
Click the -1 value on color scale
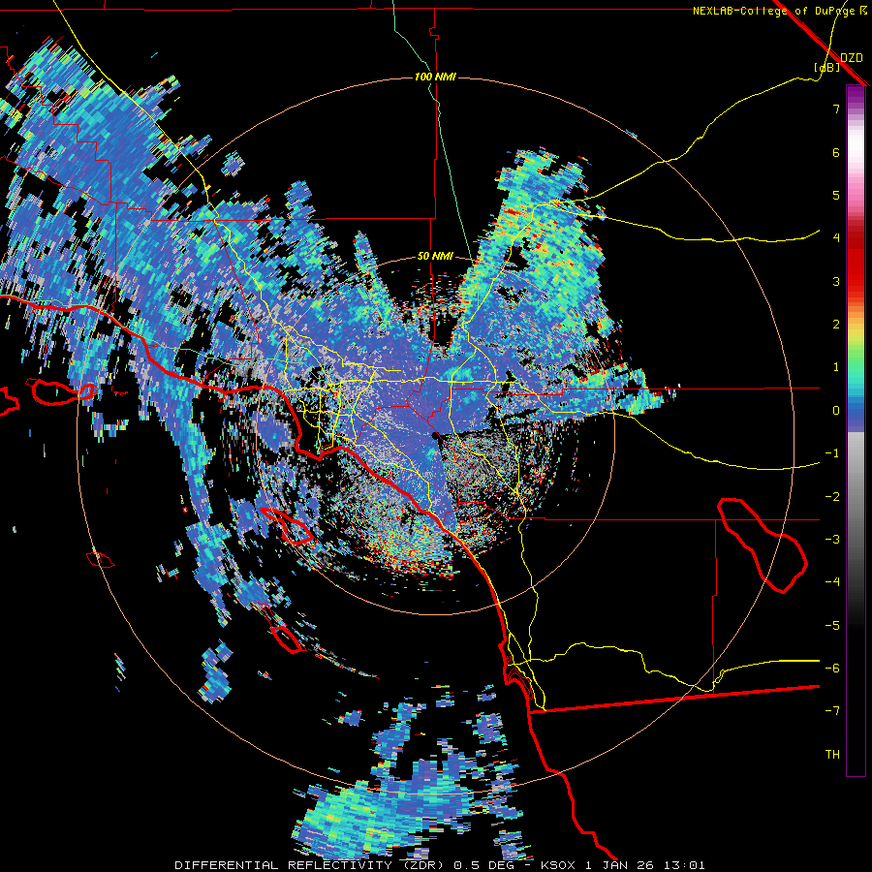(x=832, y=453)
